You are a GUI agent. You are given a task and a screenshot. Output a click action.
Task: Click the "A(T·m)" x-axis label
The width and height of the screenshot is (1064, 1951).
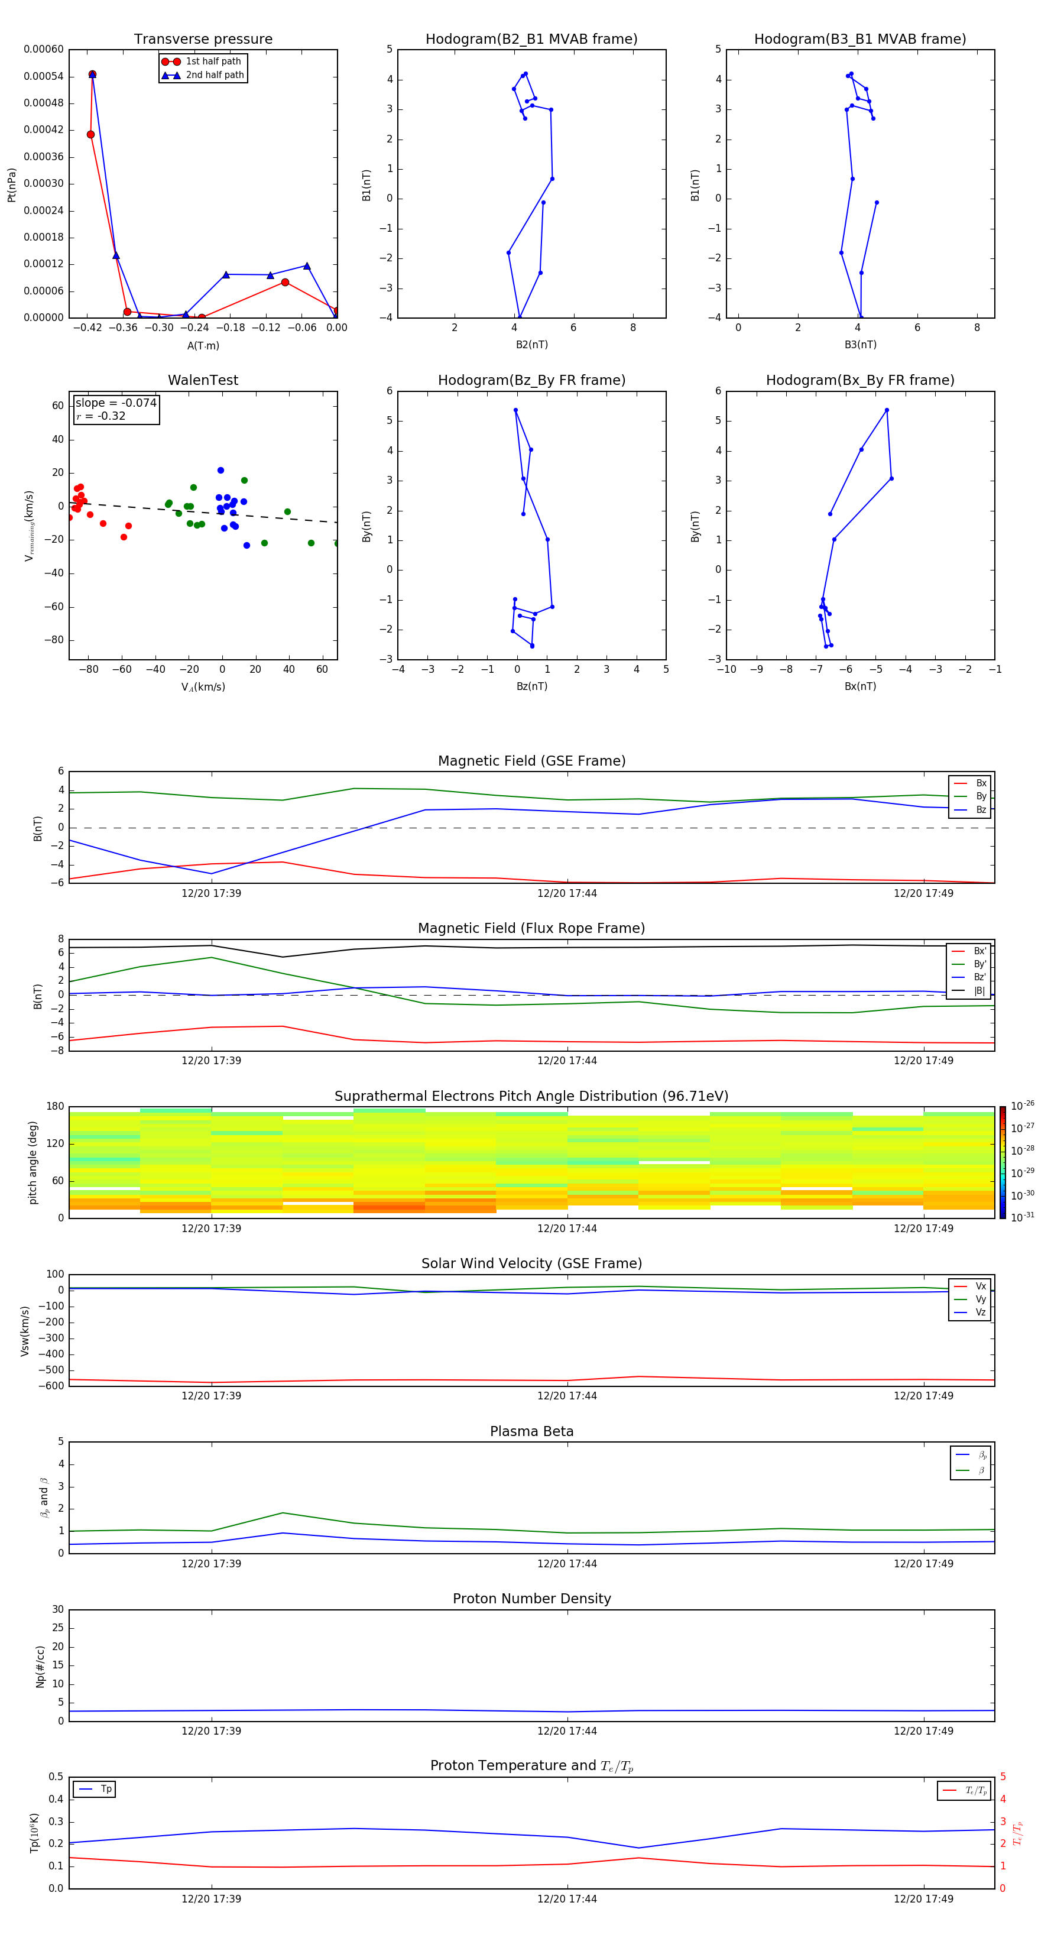(203, 346)
